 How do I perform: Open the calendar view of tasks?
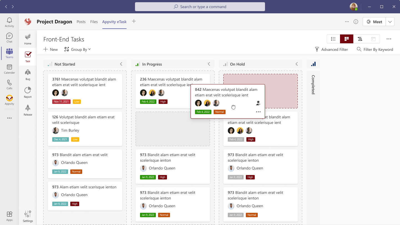point(373,39)
